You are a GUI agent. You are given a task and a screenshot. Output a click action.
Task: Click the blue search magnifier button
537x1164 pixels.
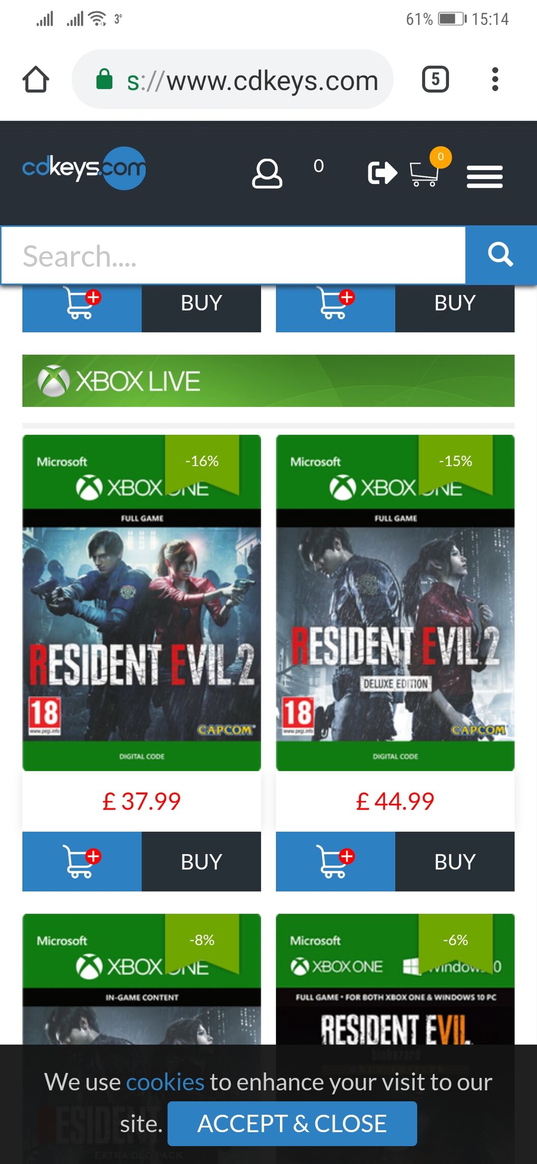click(x=501, y=255)
